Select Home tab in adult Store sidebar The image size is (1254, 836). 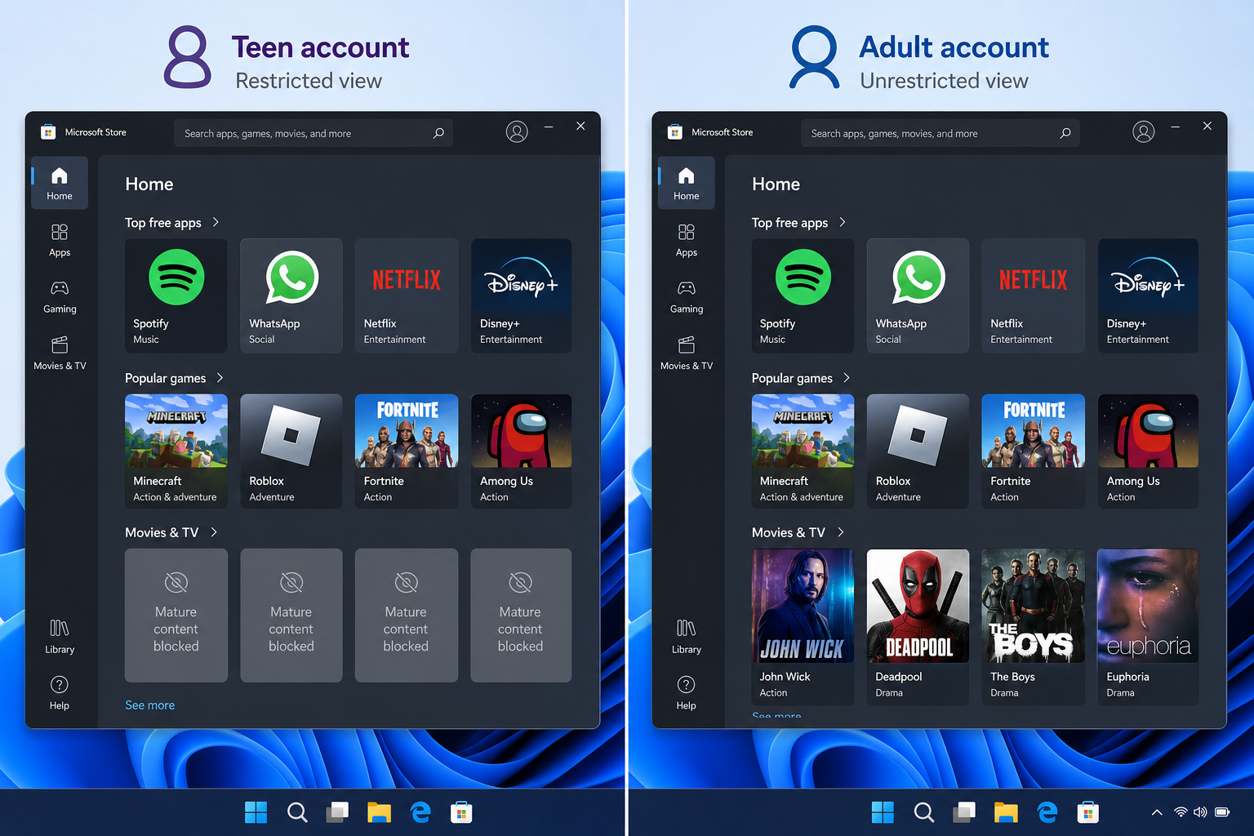pyautogui.click(x=687, y=184)
